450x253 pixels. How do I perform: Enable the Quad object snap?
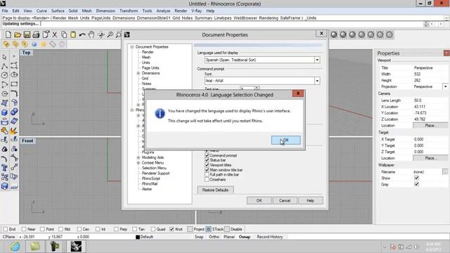[153, 229]
